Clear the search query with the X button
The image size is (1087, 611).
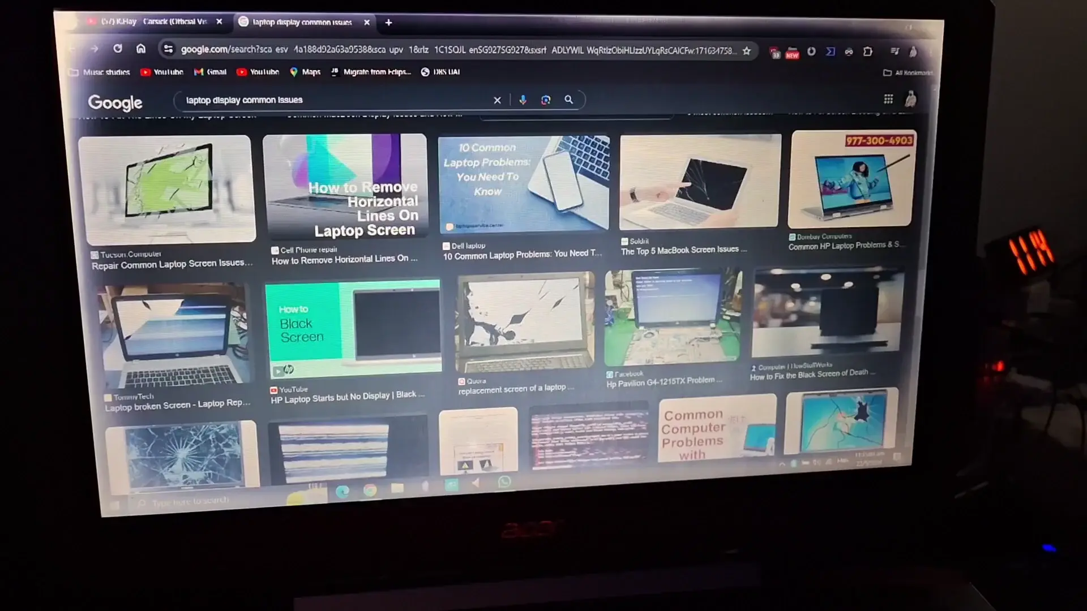[x=497, y=100]
